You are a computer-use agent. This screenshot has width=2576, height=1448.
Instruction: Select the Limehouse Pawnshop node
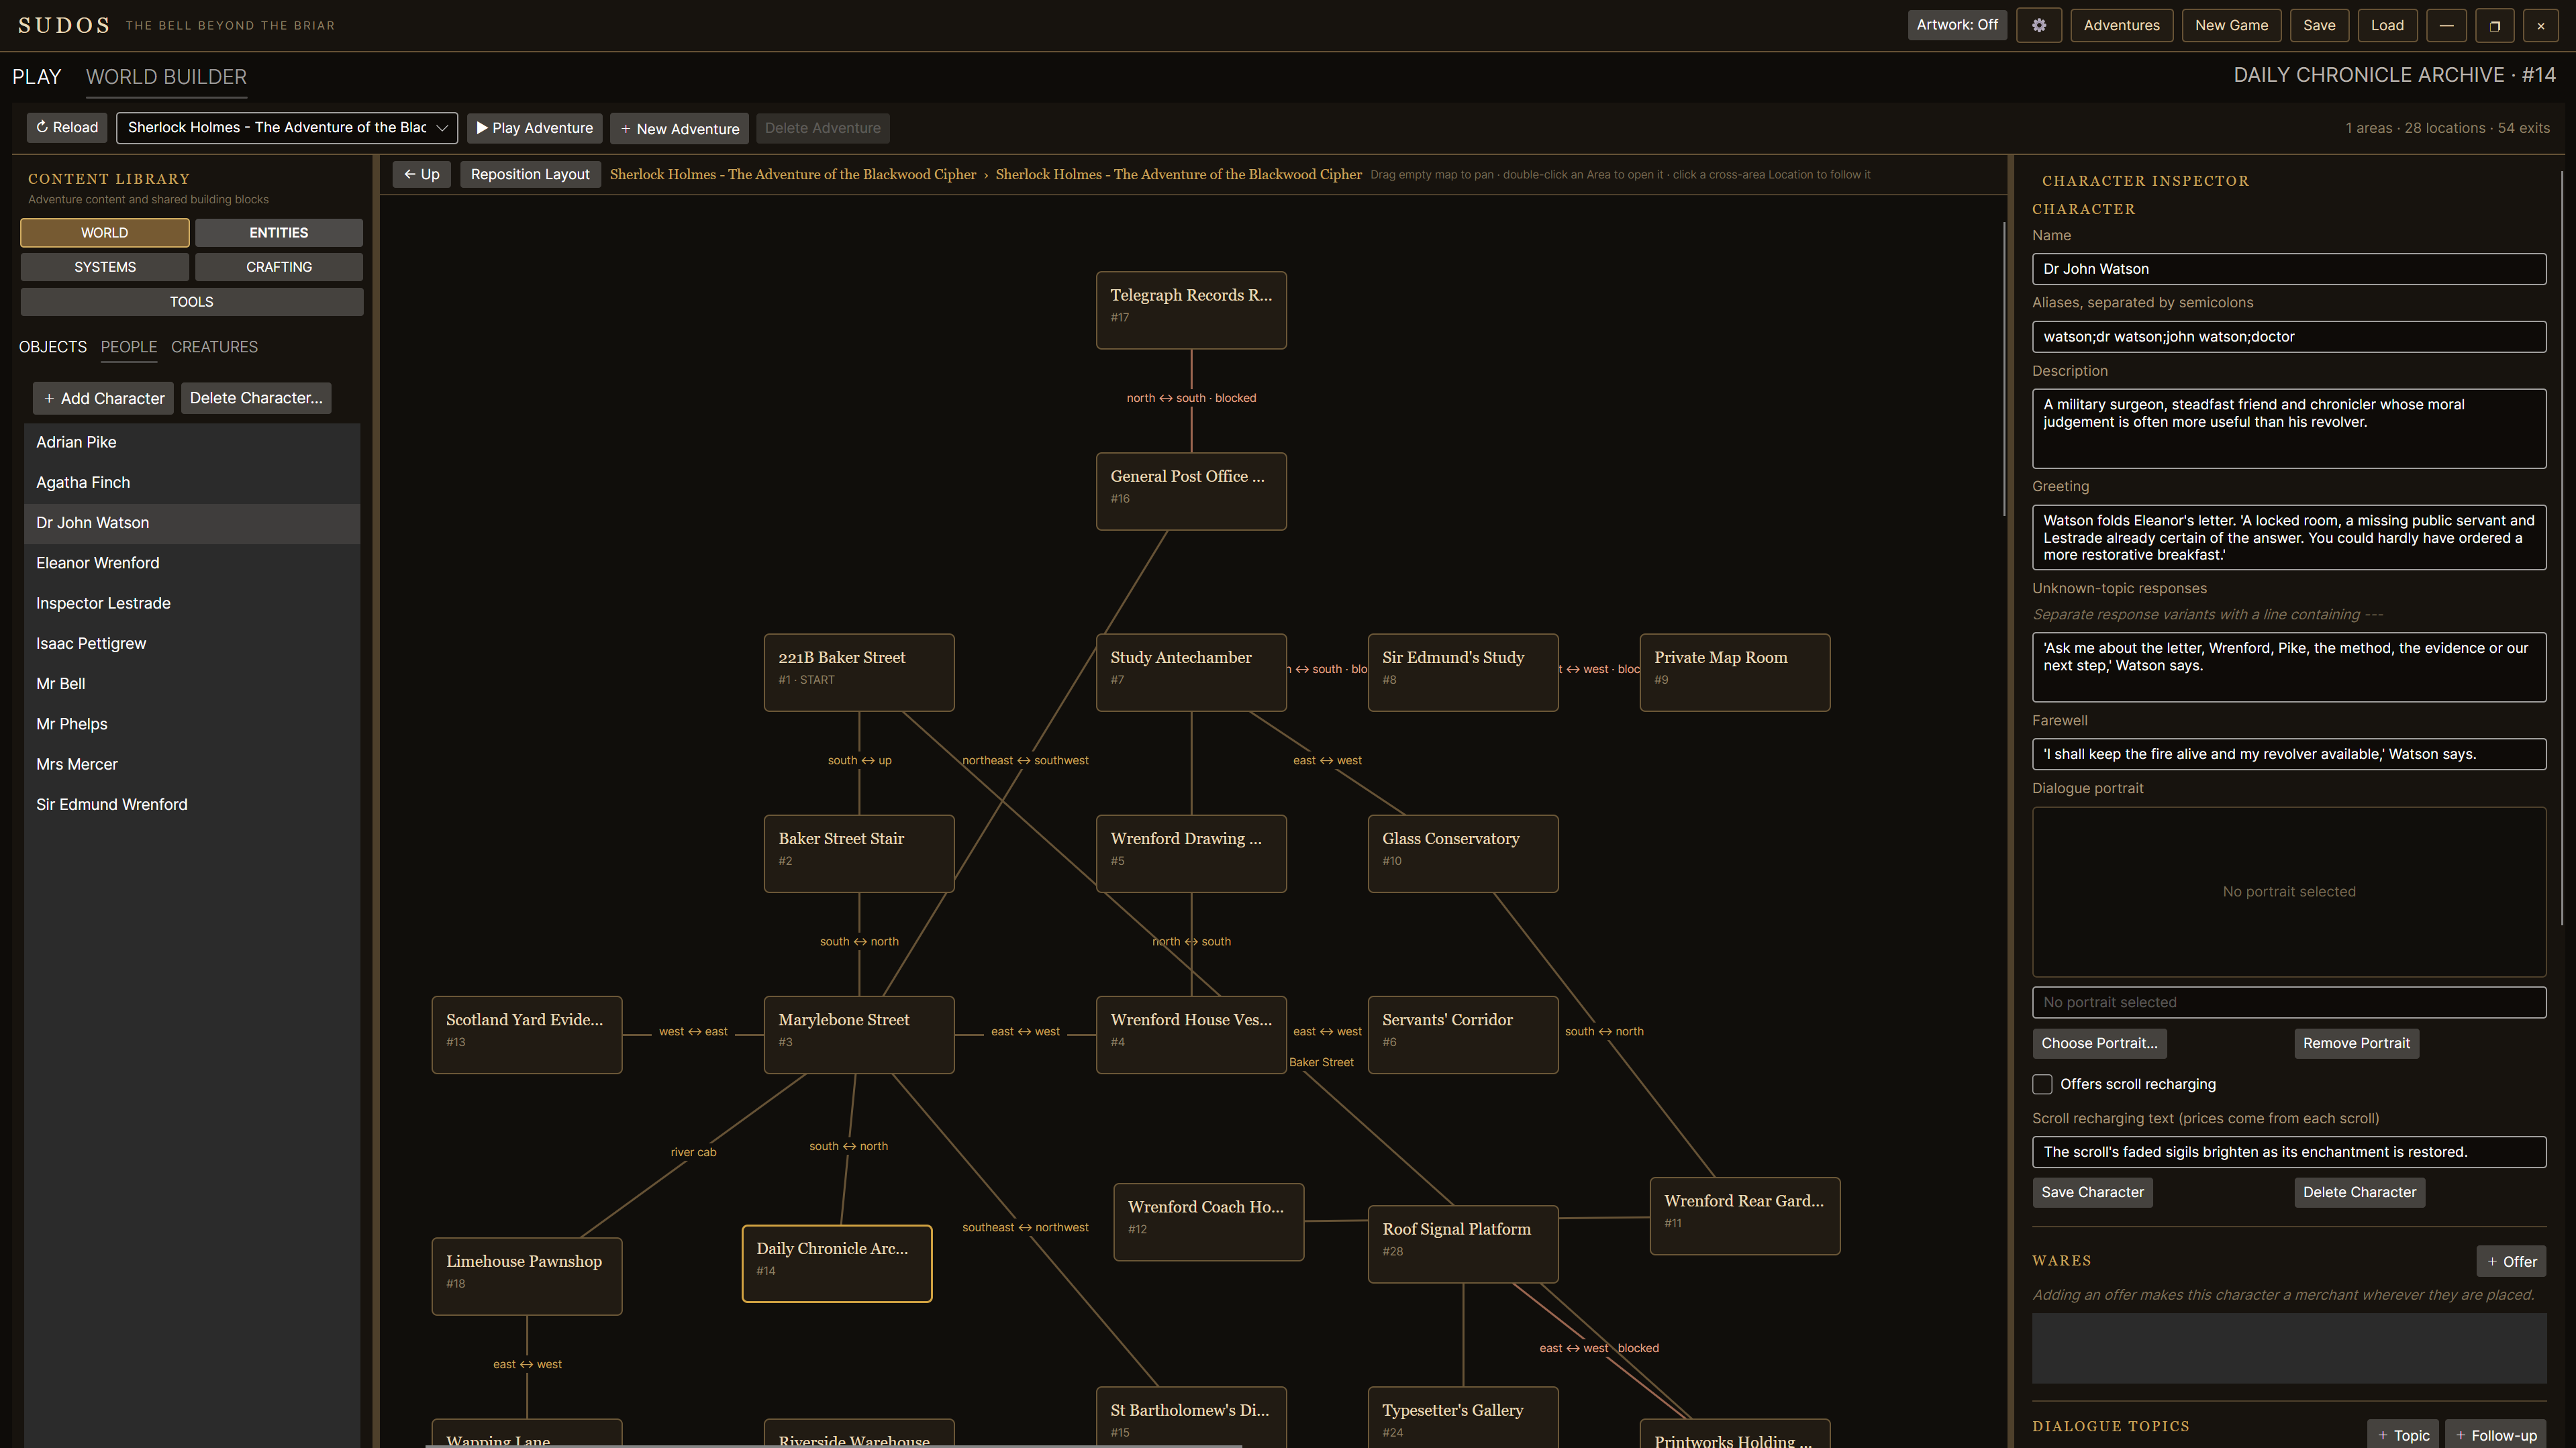[527, 1276]
